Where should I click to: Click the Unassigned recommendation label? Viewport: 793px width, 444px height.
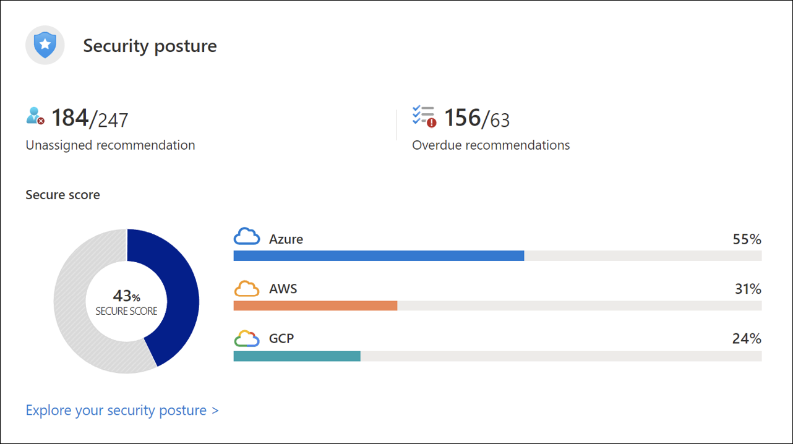[111, 145]
